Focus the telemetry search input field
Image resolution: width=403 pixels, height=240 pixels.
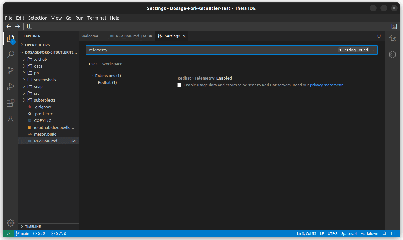186,50
